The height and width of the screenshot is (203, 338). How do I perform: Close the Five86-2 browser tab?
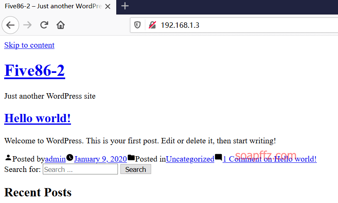click(108, 7)
